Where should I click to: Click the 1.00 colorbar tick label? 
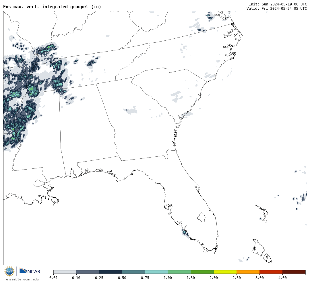pyautogui.click(x=168, y=278)
